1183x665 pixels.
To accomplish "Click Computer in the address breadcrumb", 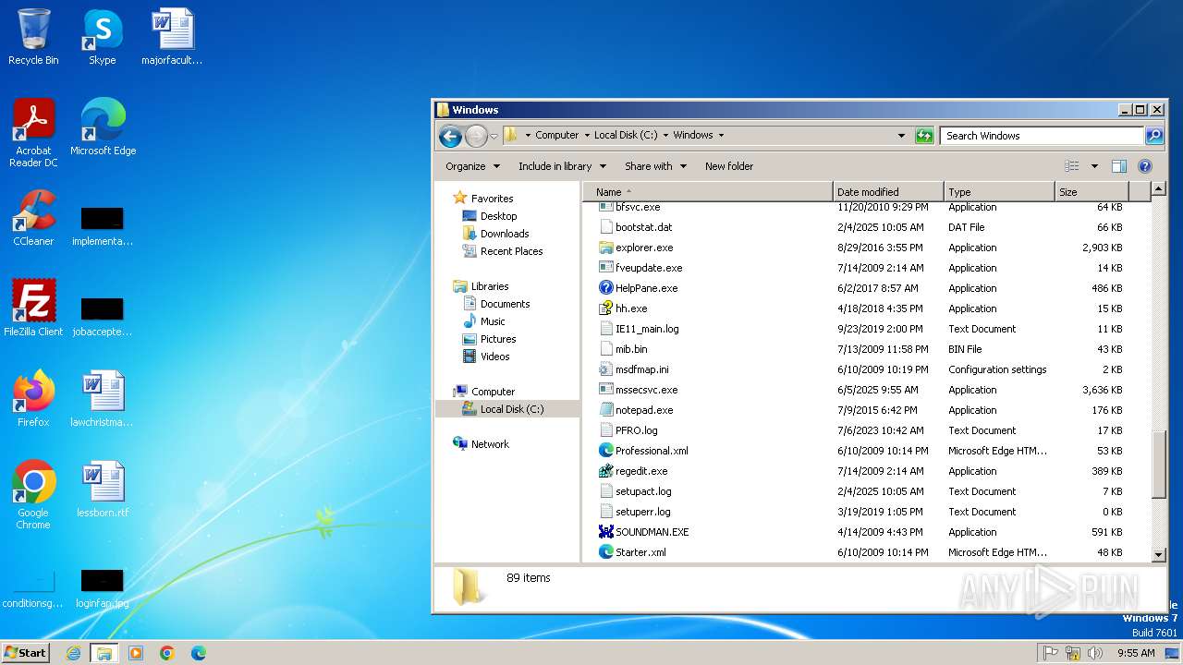I will coord(556,135).
